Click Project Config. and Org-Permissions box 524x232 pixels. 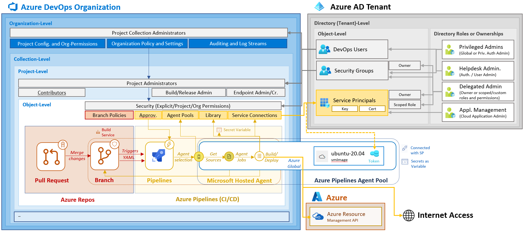58,44
